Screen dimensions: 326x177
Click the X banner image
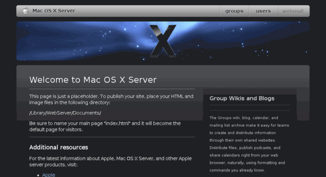(163, 41)
